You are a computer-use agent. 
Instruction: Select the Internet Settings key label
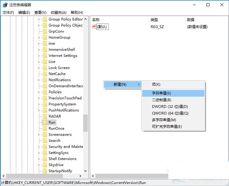63,56
